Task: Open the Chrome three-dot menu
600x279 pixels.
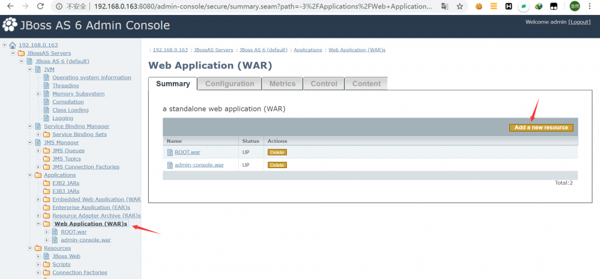Action: 590,6
